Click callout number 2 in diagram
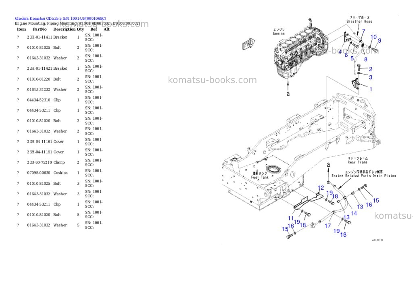The image size is (413, 292). point(371,69)
